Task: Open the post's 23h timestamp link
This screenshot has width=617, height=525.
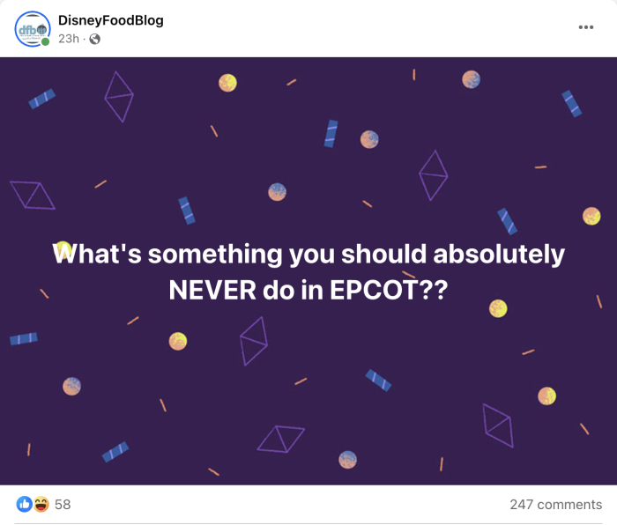Action: (x=71, y=39)
